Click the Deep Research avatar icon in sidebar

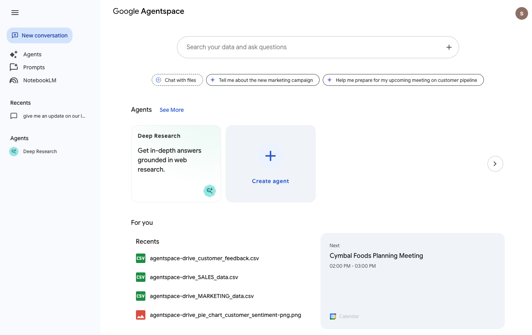click(14, 151)
